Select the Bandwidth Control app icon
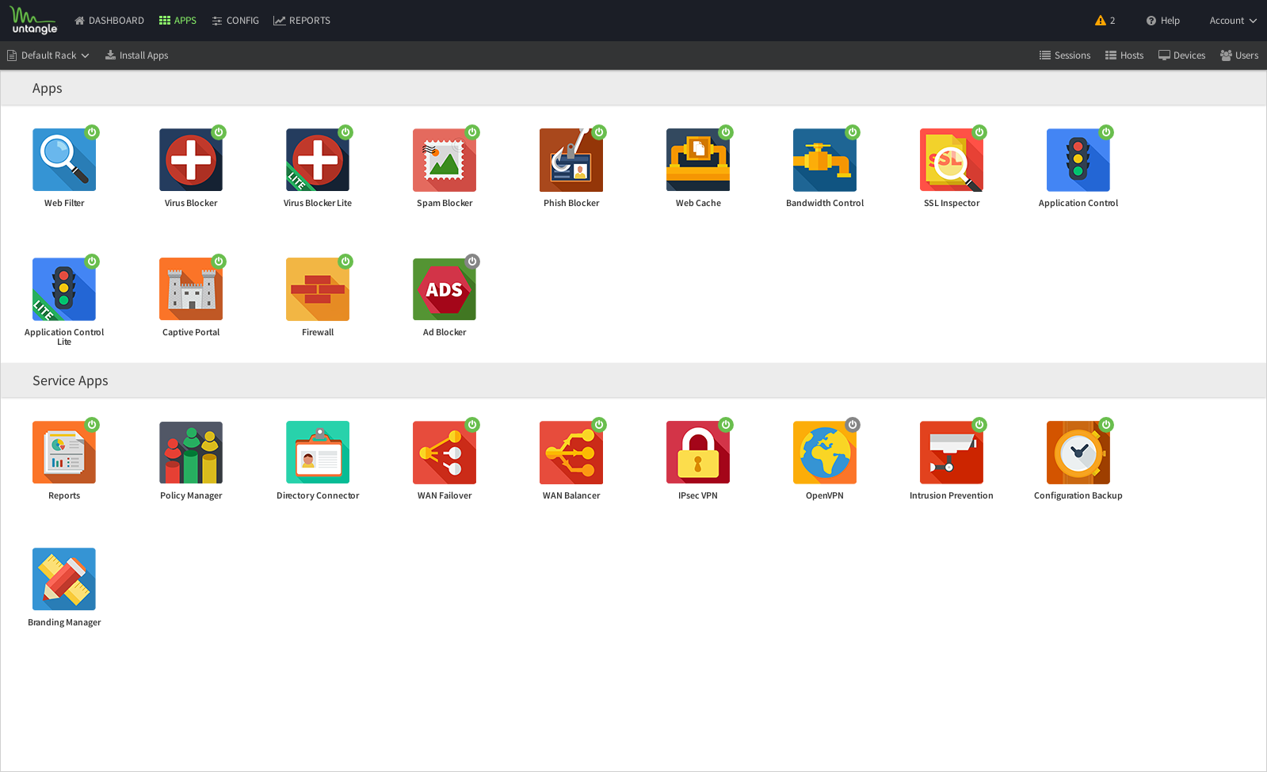Screen dimensions: 1267x772 pos(824,160)
